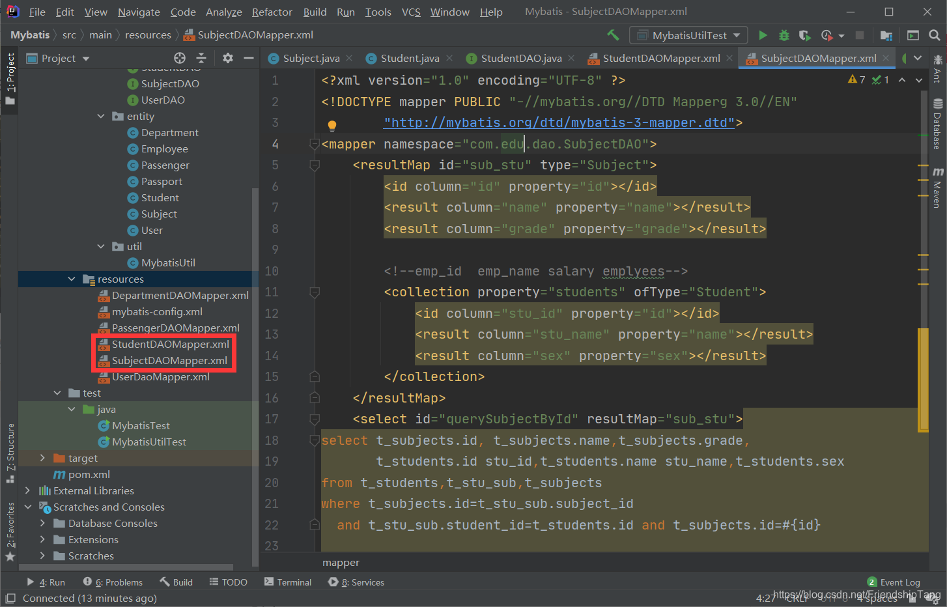Open the Navigate menu

[139, 12]
